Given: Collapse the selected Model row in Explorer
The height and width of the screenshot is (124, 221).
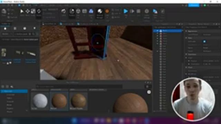Looking at the screenshot, I should (157, 31).
